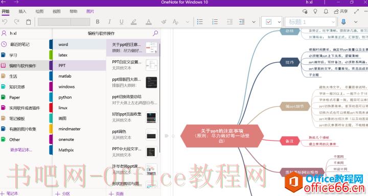This screenshot has width=368, height=196.
Task: Click the forward arrow in title bar
Action: (x=16, y=2)
